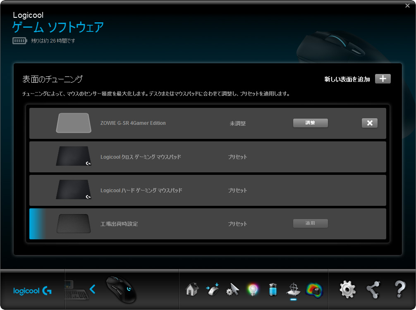Select the keyboard device thumbnail

click(76, 290)
